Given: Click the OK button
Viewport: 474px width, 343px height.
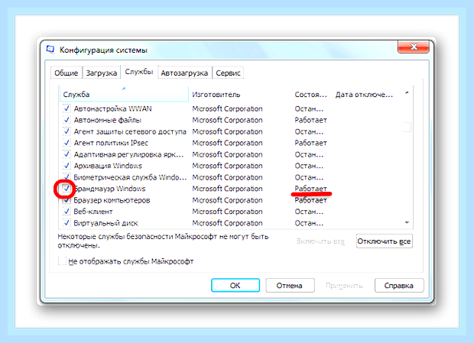Looking at the screenshot, I should pos(235,286).
